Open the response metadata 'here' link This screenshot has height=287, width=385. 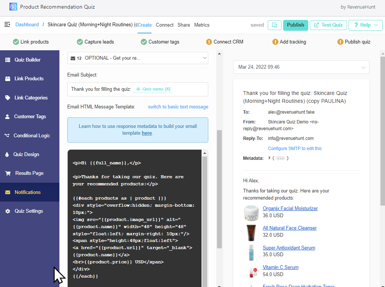coord(147,133)
